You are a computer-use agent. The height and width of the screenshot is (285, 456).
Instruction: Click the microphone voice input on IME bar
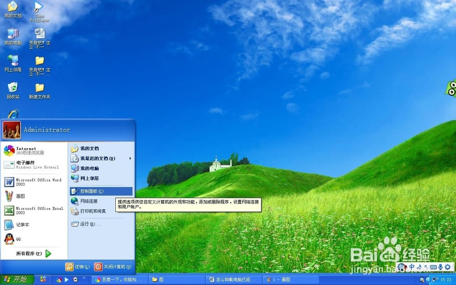(441, 267)
